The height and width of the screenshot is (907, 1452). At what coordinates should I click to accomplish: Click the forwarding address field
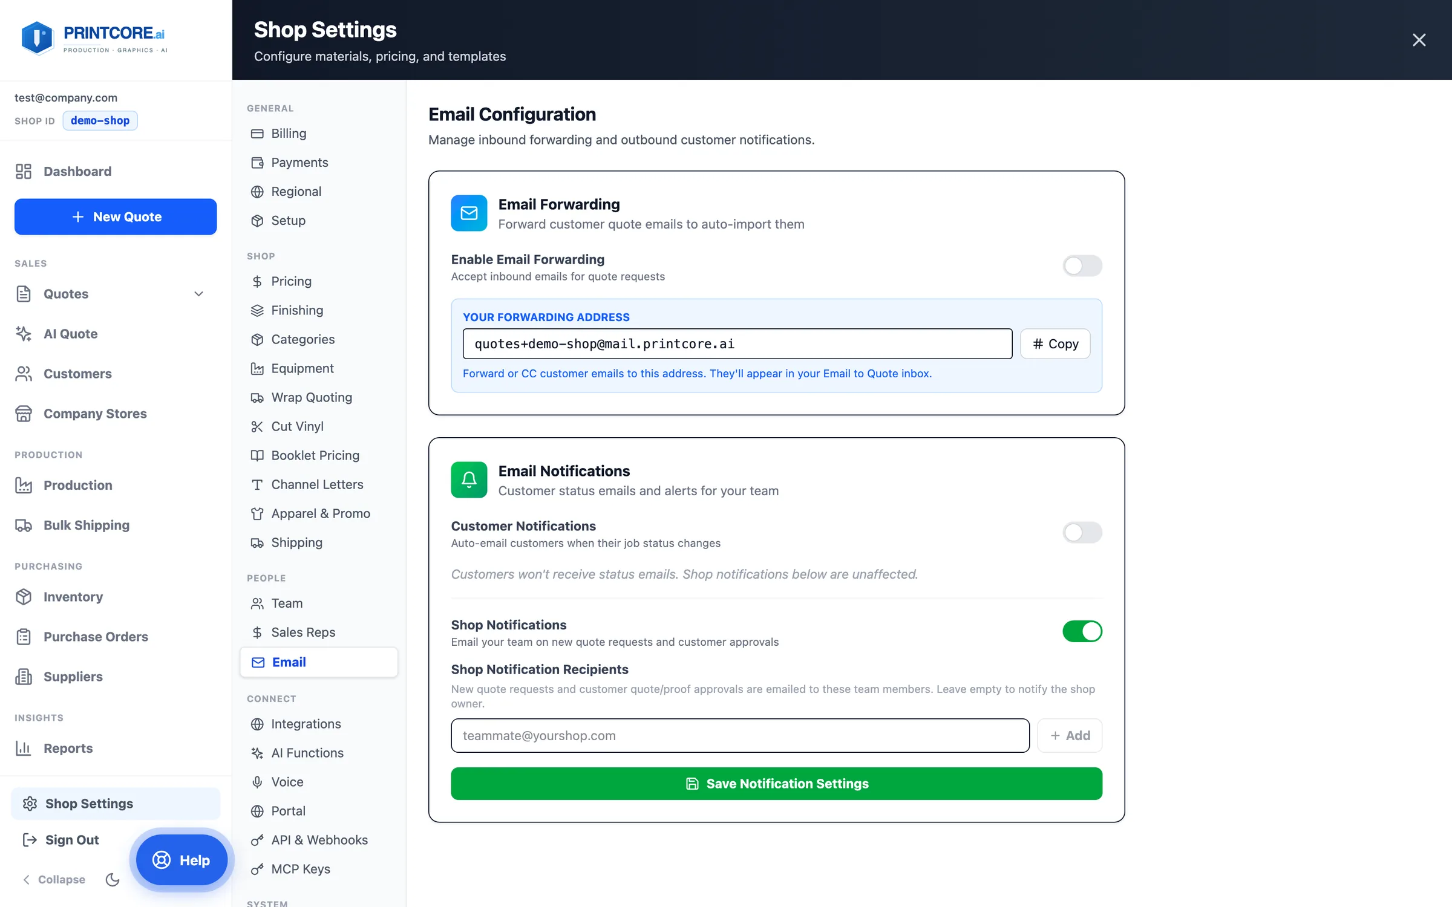(x=737, y=344)
